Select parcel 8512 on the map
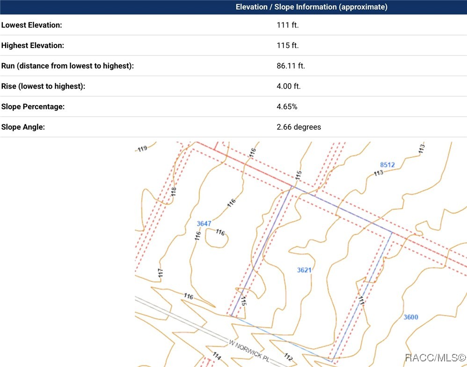 point(387,165)
